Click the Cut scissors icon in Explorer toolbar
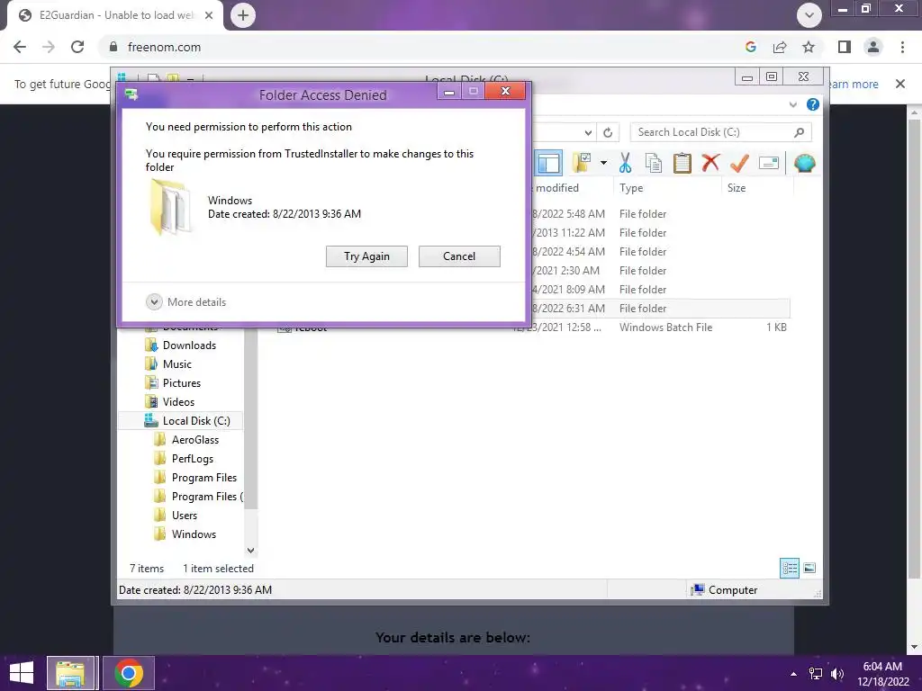The image size is (922, 691). [625, 163]
